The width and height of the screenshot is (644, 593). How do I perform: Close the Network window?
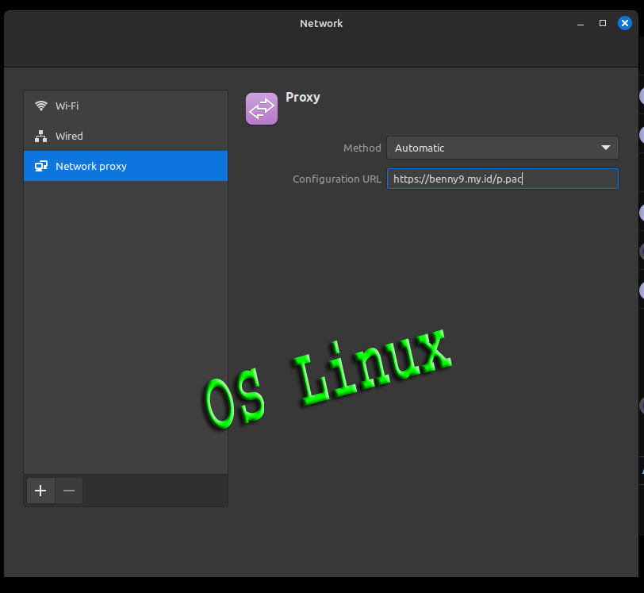[625, 23]
